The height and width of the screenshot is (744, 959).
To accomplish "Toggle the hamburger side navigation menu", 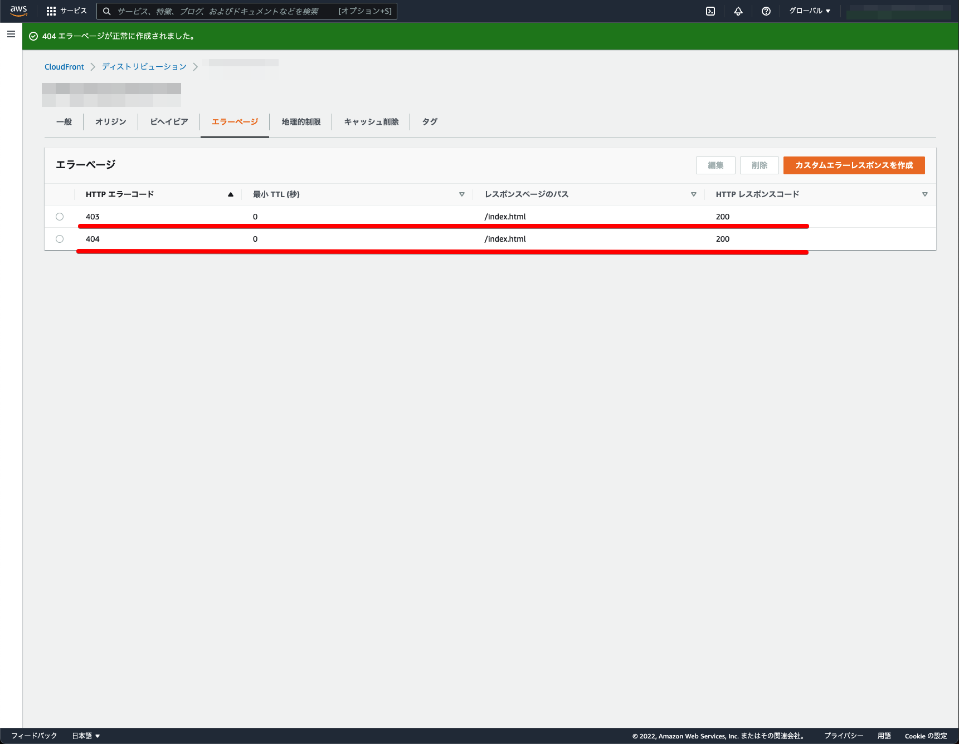I will pyautogui.click(x=11, y=34).
